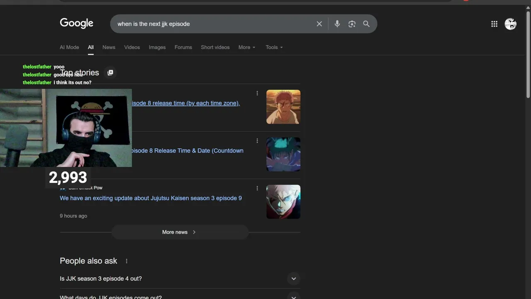This screenshot has width=531, height=299.
Task: Click the page vertical scrollbar
Action: coord(528,54)
